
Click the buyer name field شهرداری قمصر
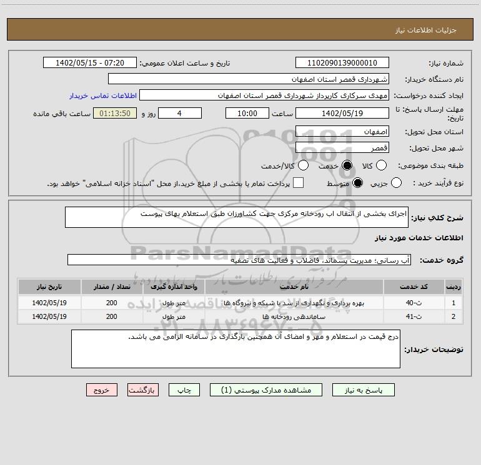click(x=249, y=79)
